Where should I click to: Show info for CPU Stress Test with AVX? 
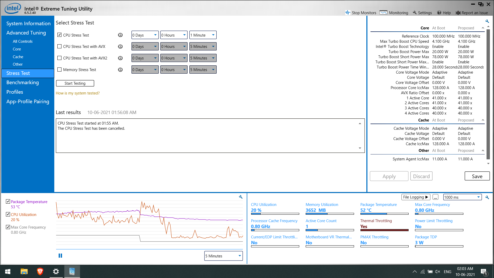[x=120, y=47]
